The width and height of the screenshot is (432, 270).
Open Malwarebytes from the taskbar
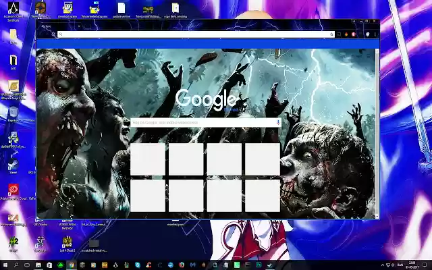click(192, 265)
